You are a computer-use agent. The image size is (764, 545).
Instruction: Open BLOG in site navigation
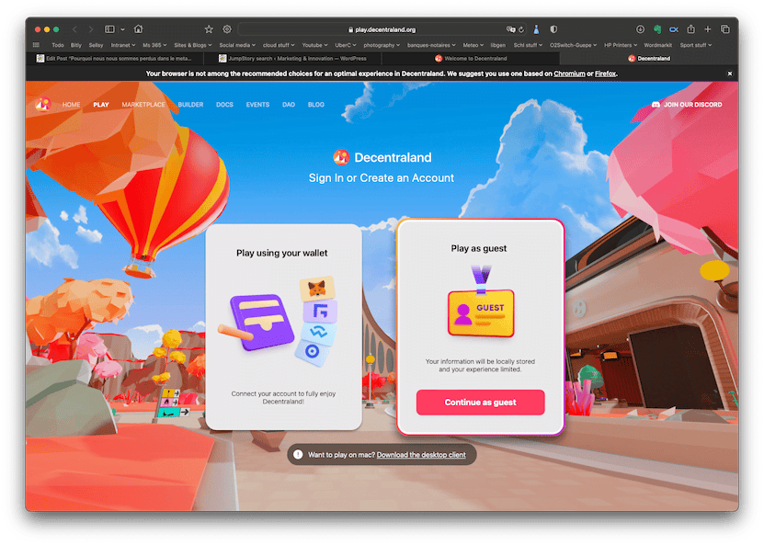coord(315,105)
